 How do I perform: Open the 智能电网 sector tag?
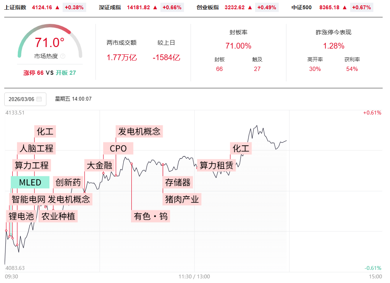click(28, 199)
